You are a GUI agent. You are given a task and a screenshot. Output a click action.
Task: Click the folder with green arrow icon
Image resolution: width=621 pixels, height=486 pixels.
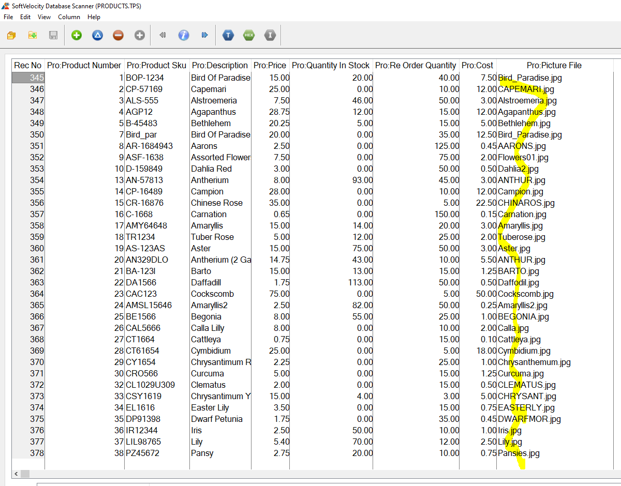(32, 35)
